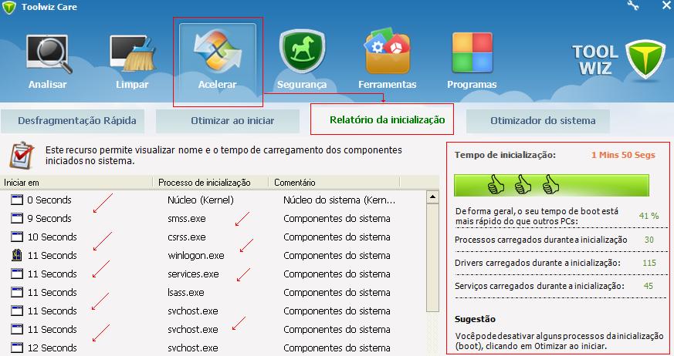Sort by the Iniciar em column header

click(76, 183)
